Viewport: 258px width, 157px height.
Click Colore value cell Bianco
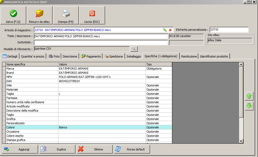102,127
